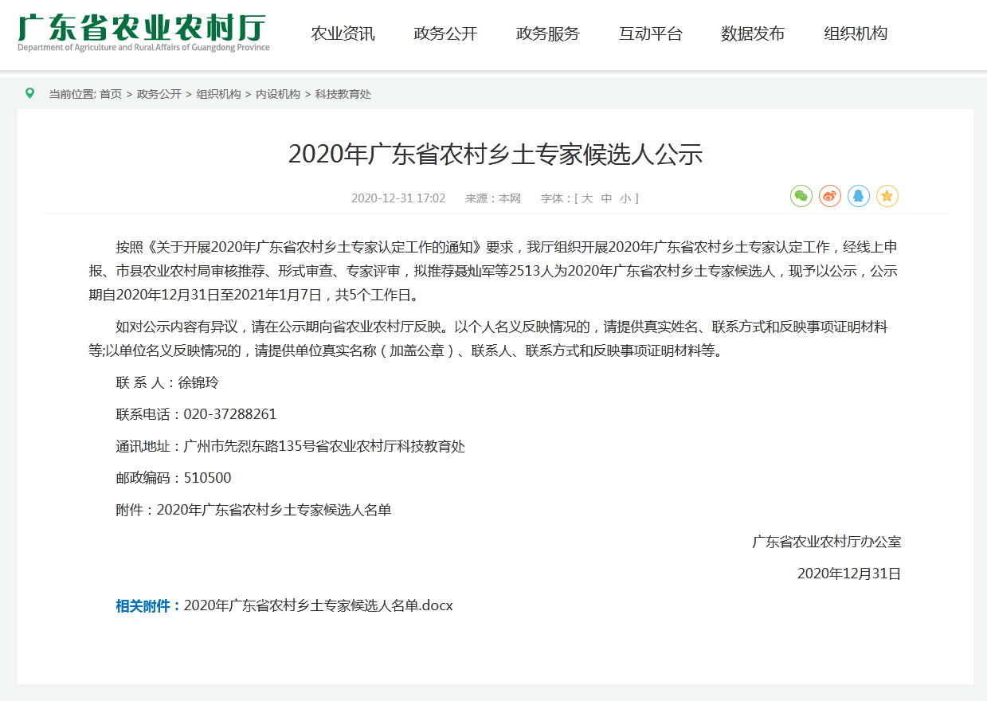Set font size to 大
The height and width of the screenshot is (701, 987).
[x=587, y=198]
